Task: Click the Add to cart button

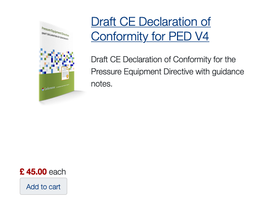Action: [43, 186]
